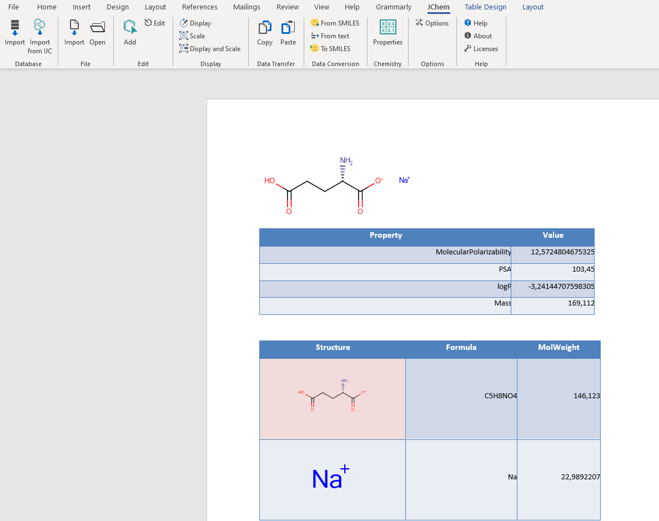Import structures from Database
659x521 pixels.
tap(14, 33)
